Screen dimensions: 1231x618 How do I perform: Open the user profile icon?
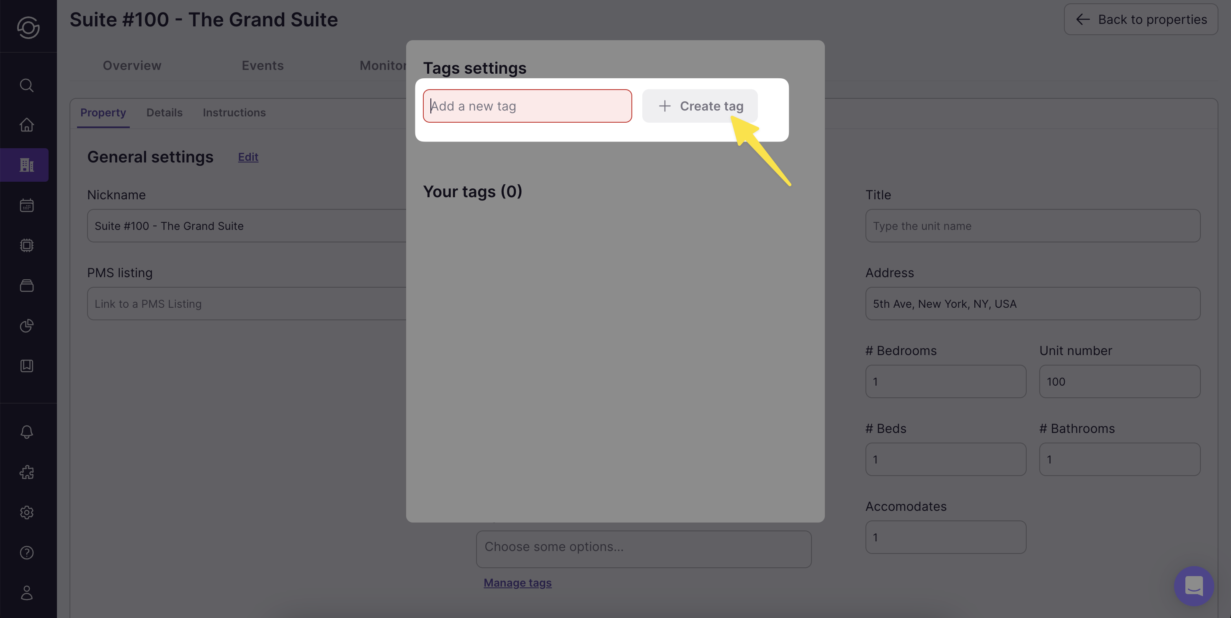tap(27, 592)
